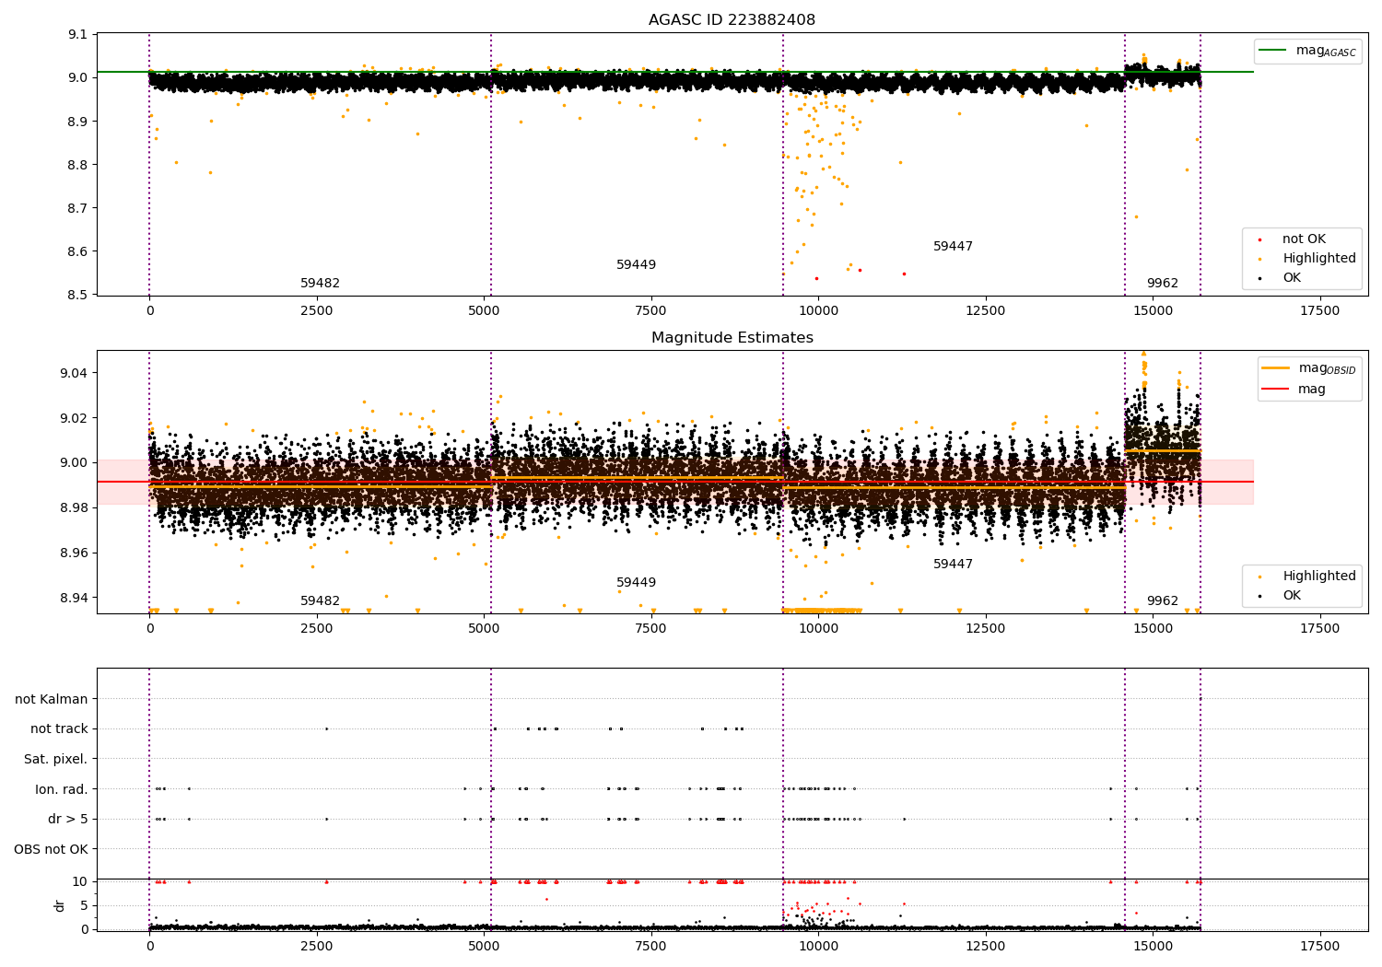1382x967 pixels.
Task: Click the 5 tick on the dr axis
Action: 85,905
